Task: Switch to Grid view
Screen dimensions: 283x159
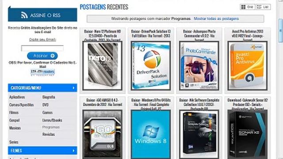Action: (x=248, y=7)
